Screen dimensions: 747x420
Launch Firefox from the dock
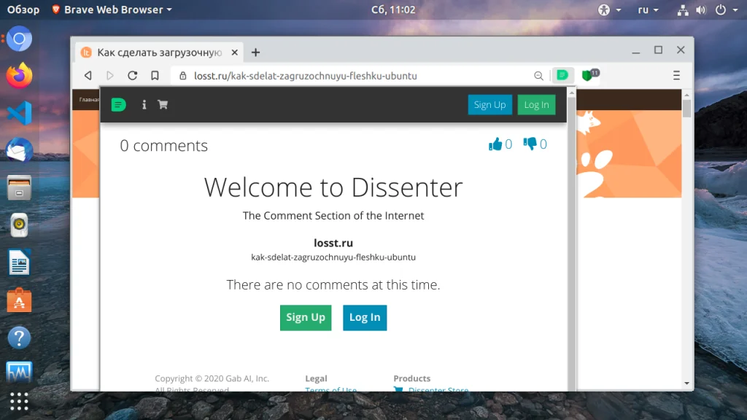(19, 76)
